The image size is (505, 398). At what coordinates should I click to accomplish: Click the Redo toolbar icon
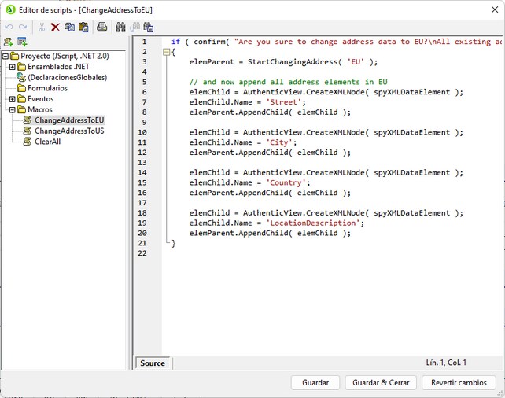[x=23, y=27]
